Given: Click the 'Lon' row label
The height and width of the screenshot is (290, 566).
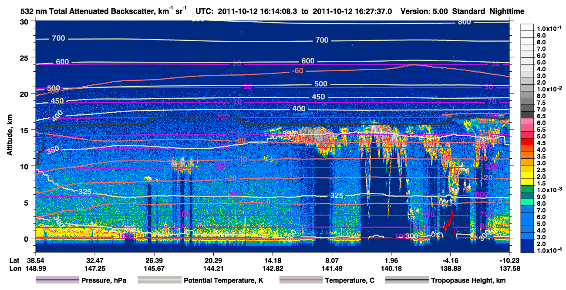Looking at the screenshot, I should pyautogui.click(x=14, y=269).
